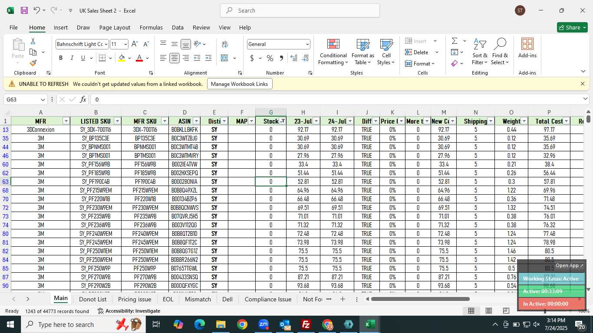Apply Percent Style format

(x=270, y=58)
